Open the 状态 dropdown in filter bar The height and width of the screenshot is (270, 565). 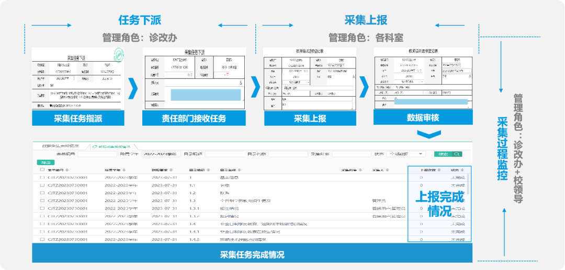pyautogui.click(x=406, y=154)
